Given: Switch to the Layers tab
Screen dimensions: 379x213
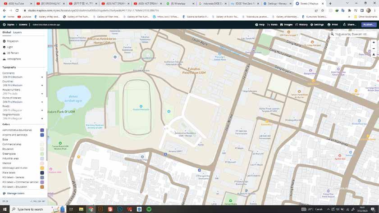Looking at the screenshot, I should coord(18,32).
